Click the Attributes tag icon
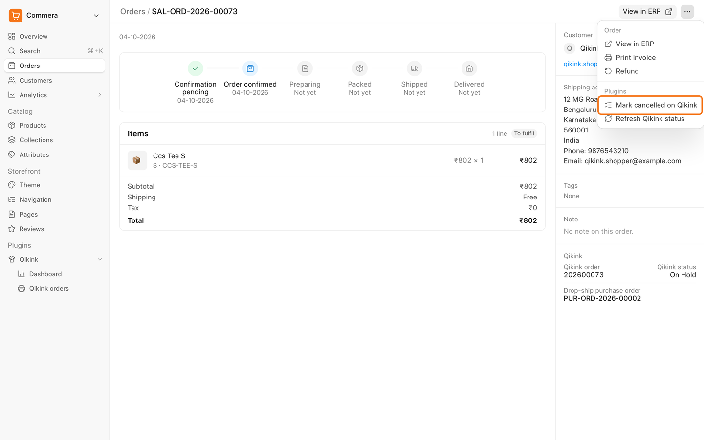The width and height of the screenshot is (704, 440). click(x=12, y=154)
